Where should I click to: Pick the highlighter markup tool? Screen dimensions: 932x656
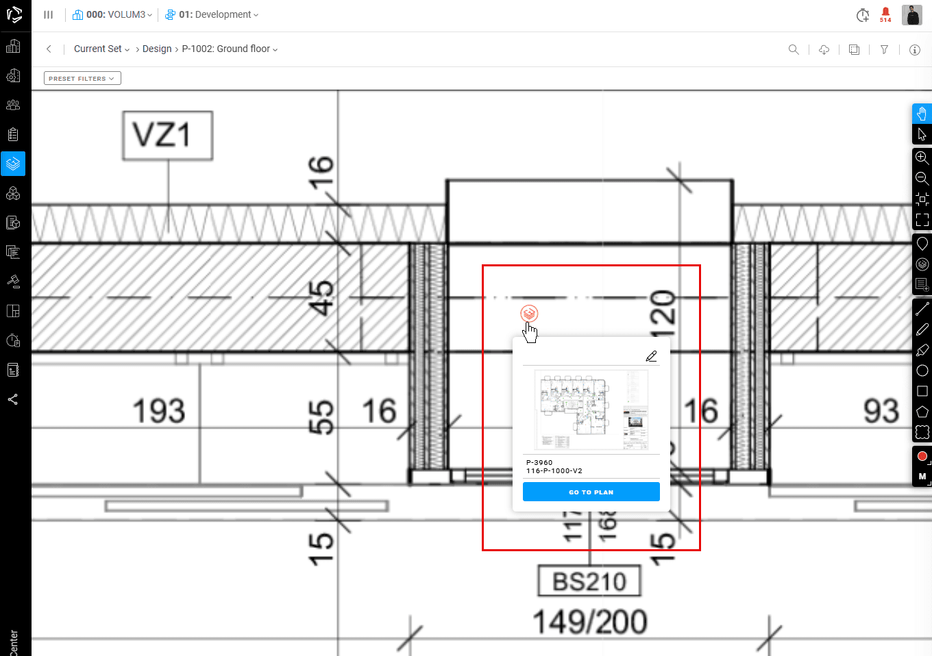coord(922,351)
